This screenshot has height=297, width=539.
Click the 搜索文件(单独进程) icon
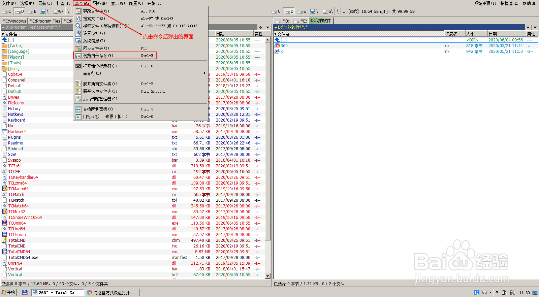pos(78,26)
